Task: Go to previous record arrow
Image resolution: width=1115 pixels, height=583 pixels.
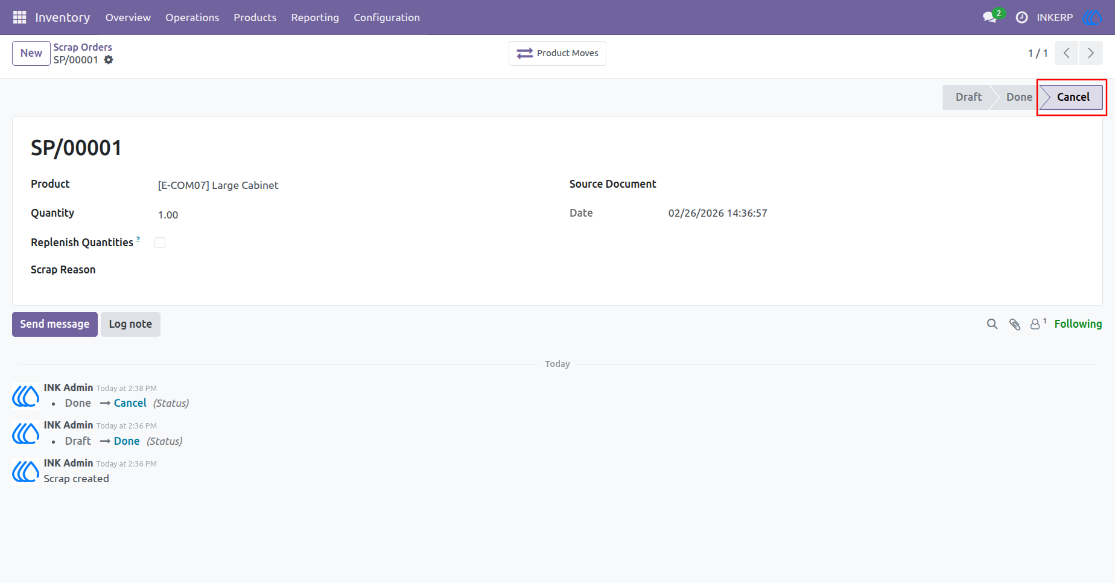Action: (1067, 53)
